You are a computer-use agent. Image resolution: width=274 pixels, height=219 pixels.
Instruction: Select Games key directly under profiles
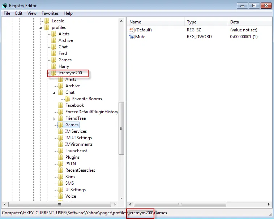coord(65,60)
